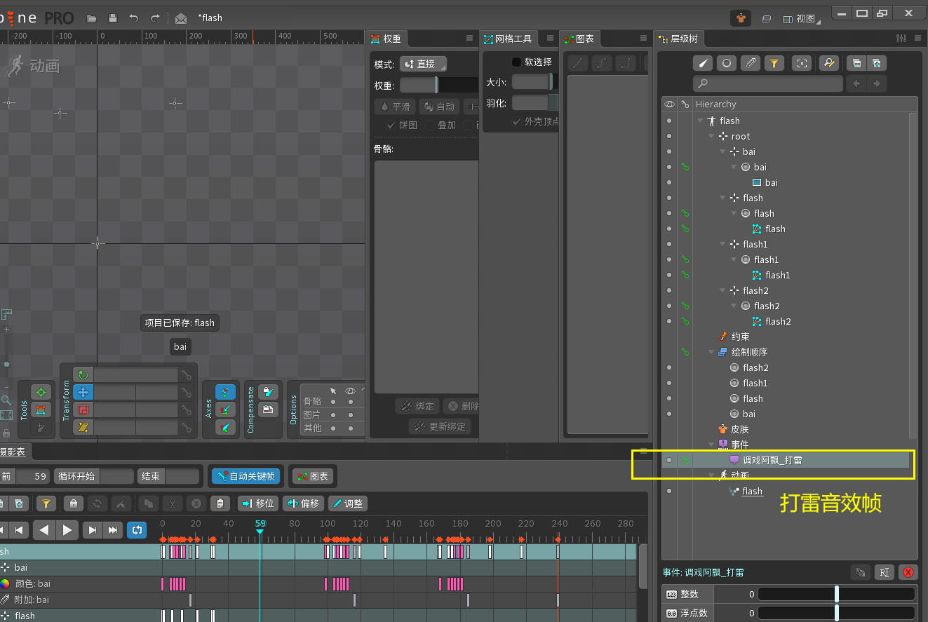Image resolution: width=928 pixels, height=622 pixels.
Task: Click the save project icon in top toolbar
Action: pyautogui.click(x=112, y=18)
